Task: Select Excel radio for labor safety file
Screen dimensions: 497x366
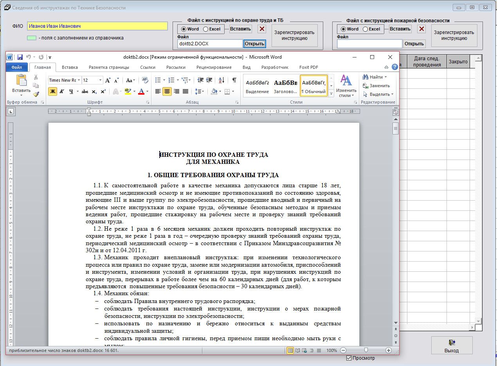Action: [206, 29]
